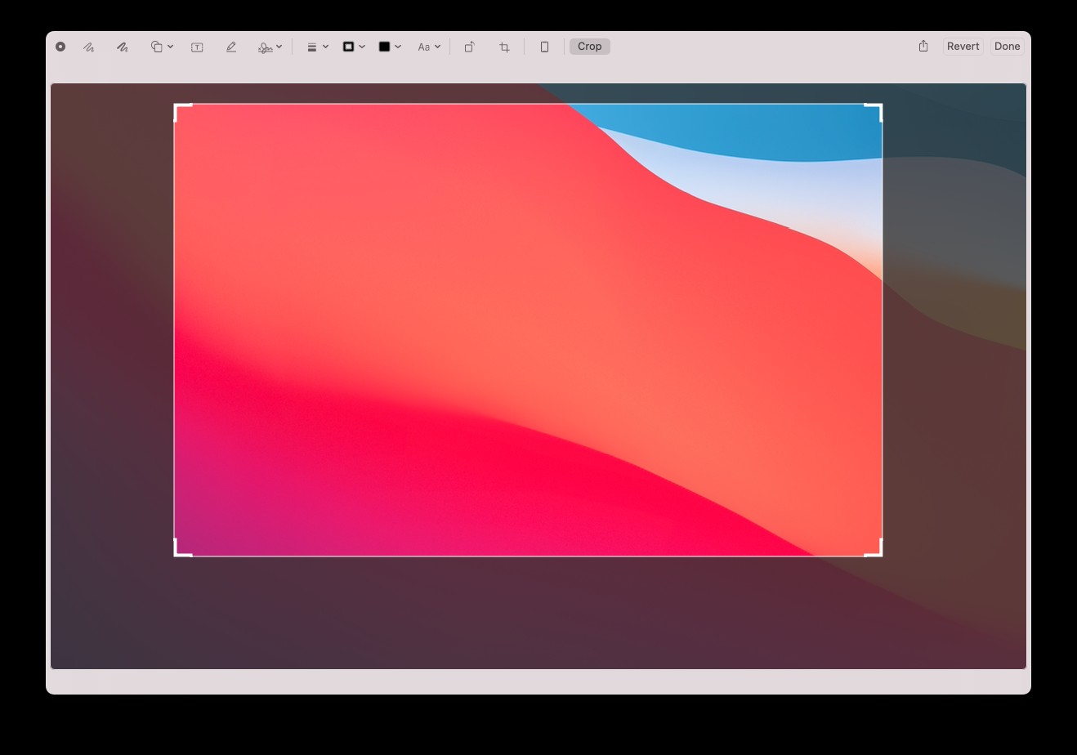This screenshot has width=1077, height=755.
Task: Click Done to finish editing
Action: [x=1007, y=47]
